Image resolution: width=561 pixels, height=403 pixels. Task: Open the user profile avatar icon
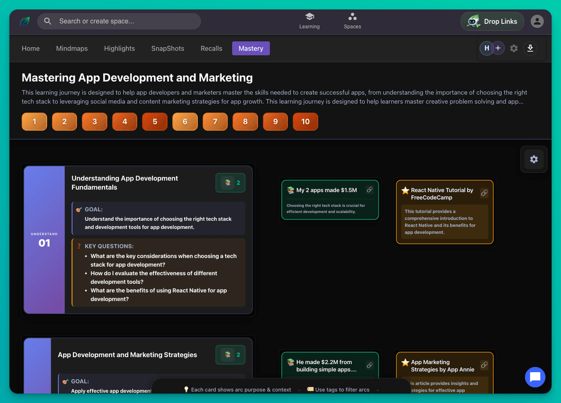pos(537,22)
